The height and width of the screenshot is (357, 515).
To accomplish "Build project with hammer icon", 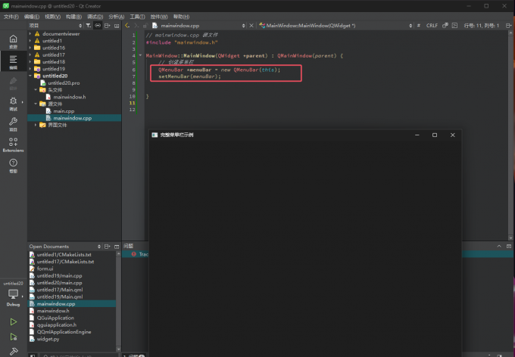I will pos(13,351).
